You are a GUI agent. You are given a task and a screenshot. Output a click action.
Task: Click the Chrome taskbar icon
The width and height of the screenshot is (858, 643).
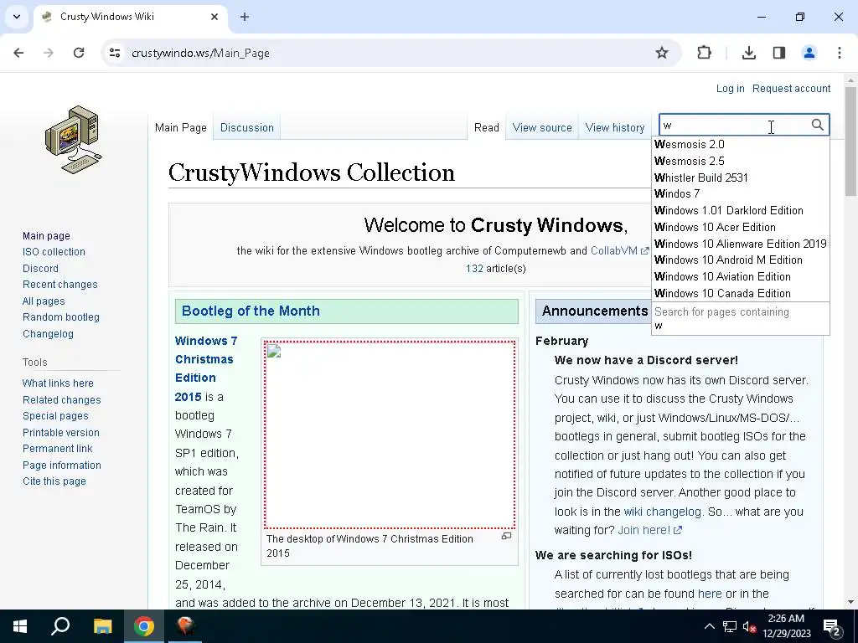144,626
